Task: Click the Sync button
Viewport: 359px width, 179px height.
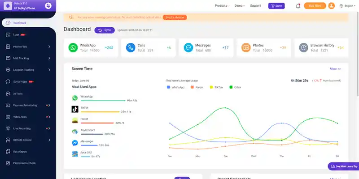Action: 105,30
